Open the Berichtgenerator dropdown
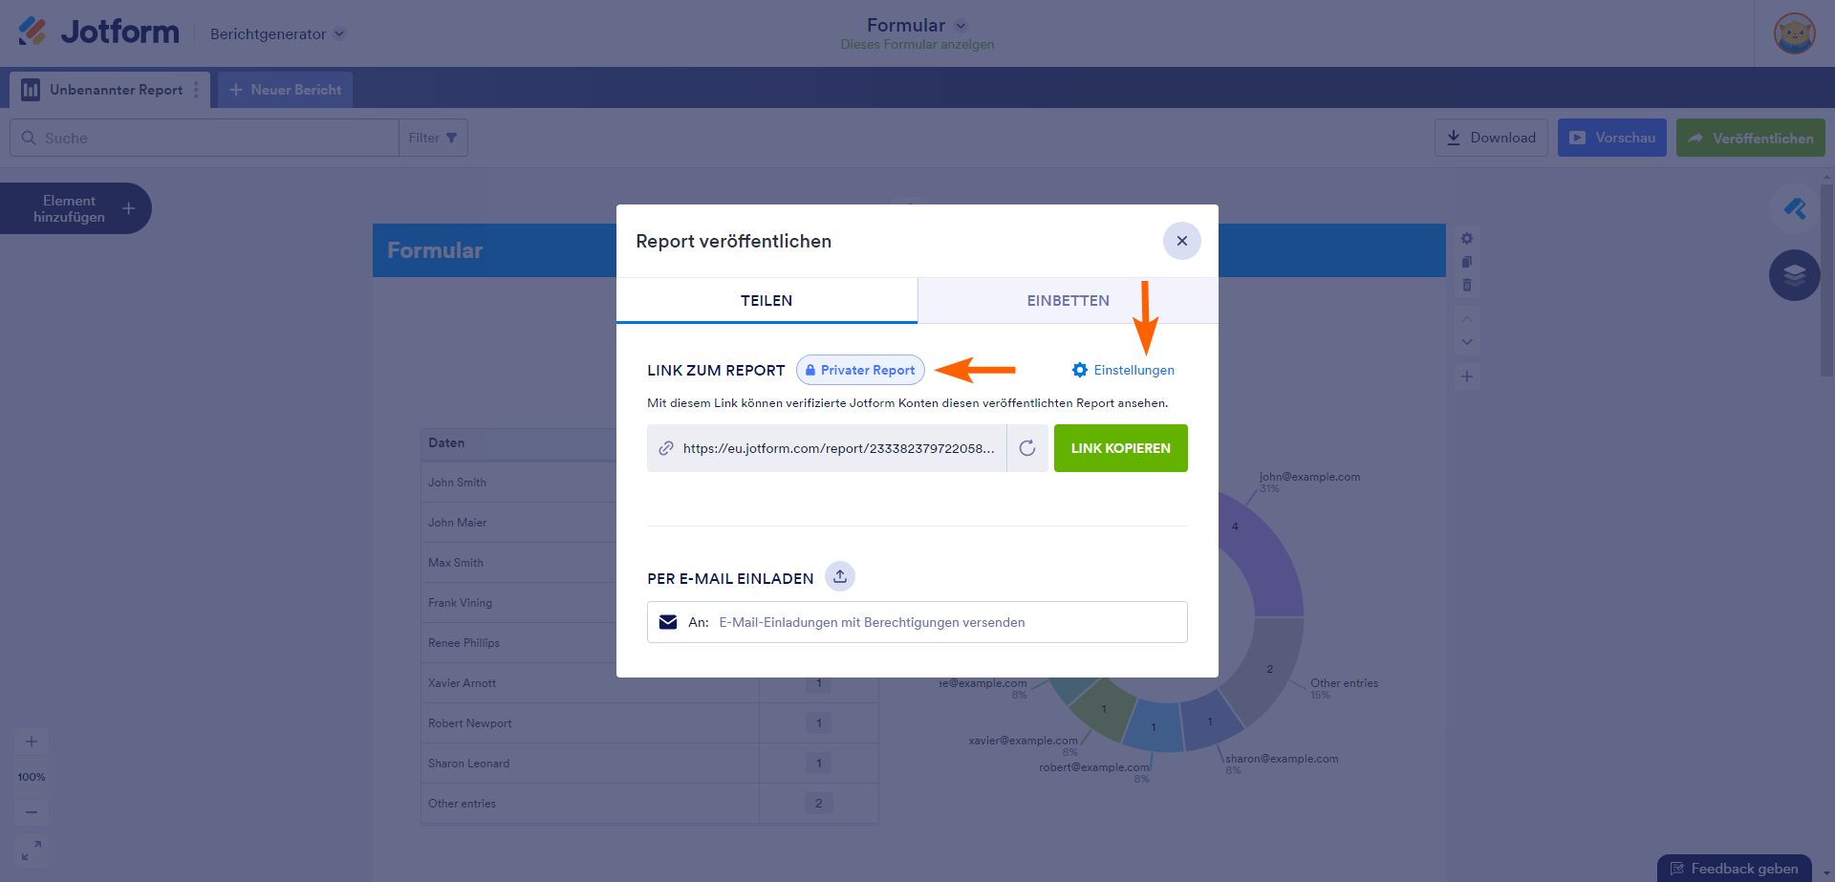The image size is (1835, 882). (x=277, y=33)
